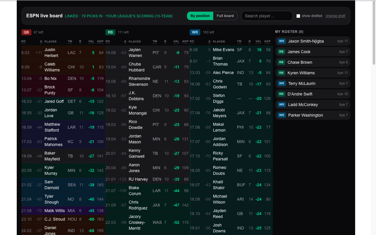Select J.K. Dobbins row
376x235 pixels.
(147, 96)
